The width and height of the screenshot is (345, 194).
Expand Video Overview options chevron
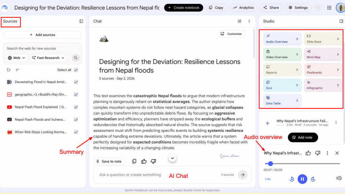(x=297, y=54)
